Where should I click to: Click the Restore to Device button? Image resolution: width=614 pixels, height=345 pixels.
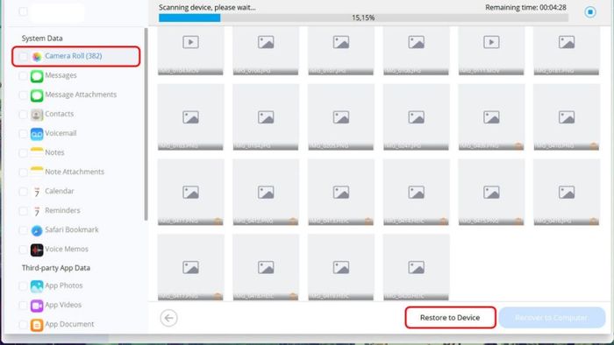point(450,318)
